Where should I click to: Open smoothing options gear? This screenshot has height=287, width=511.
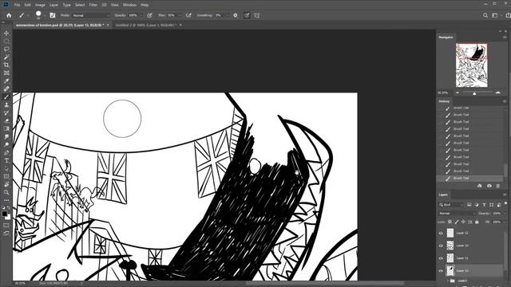(x=236, y=15)
